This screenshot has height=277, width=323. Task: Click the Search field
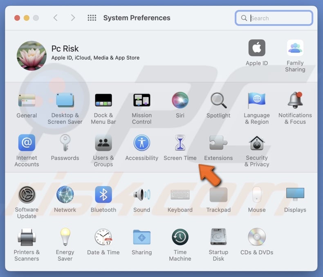pos(278,18)
